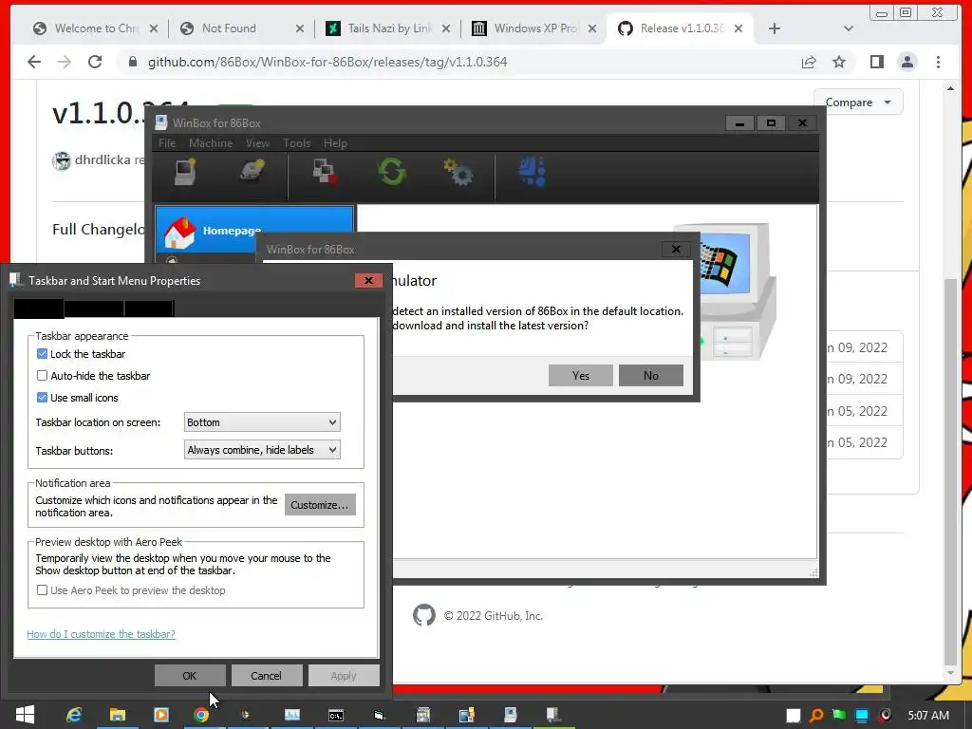Image resolution: width=972 pixels, height=729 pixels.
Task: Click the green refresh arrows icon in WinBox toolbar
Action: (392, 173)
